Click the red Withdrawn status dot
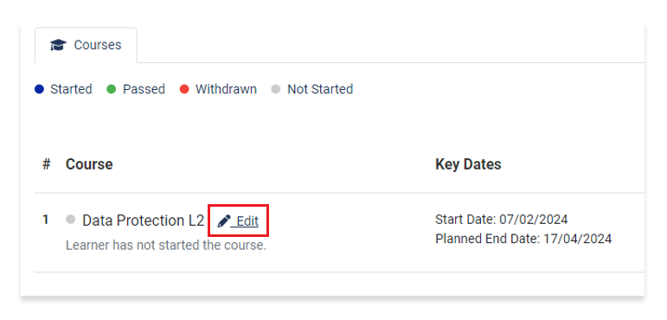The image size is (667, 320). (x=184, y=89)
